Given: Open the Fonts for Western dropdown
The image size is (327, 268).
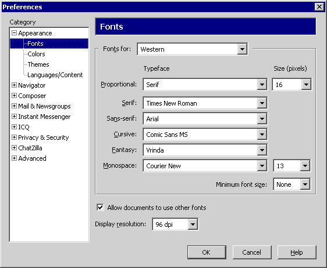Looking at the screenshot, I should (x=192, y=49).
